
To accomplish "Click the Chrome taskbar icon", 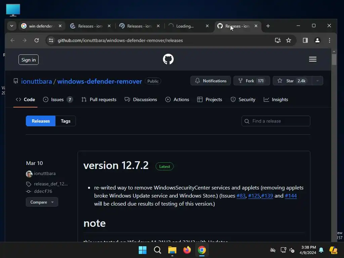I will [202, 250].
